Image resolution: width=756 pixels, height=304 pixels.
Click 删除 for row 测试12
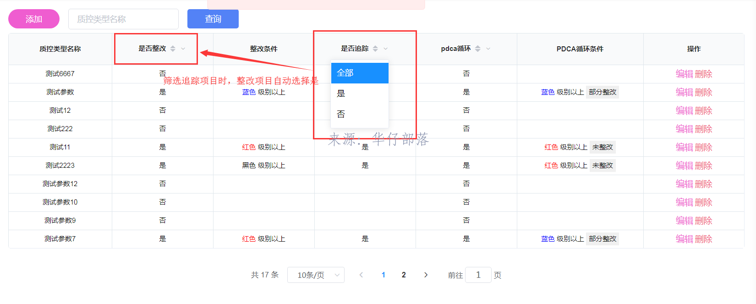703,111
